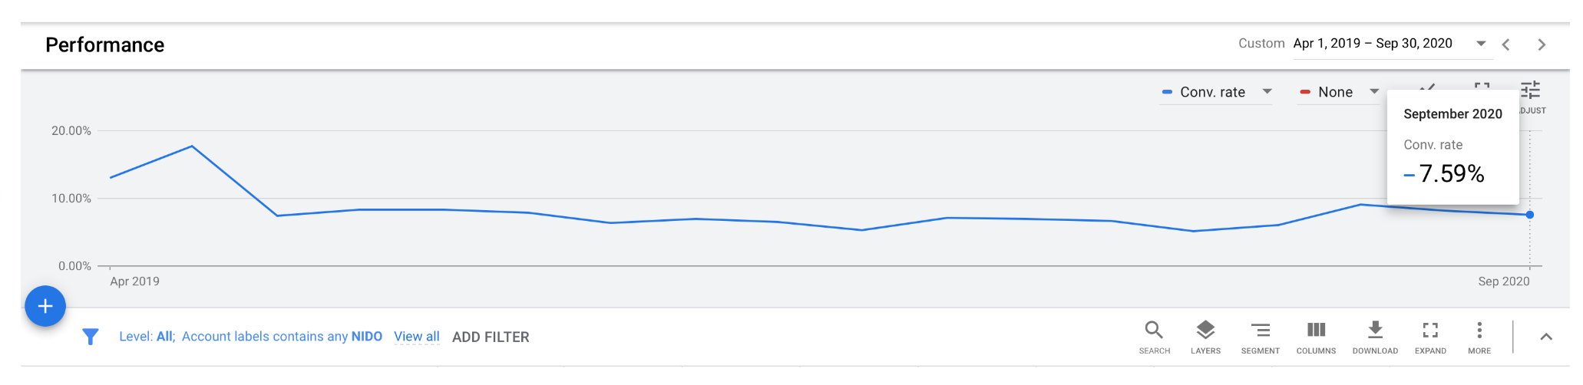This screenshot has width=1583, height=385.
Task: Click the funnel filter icon
Action: 91,337
